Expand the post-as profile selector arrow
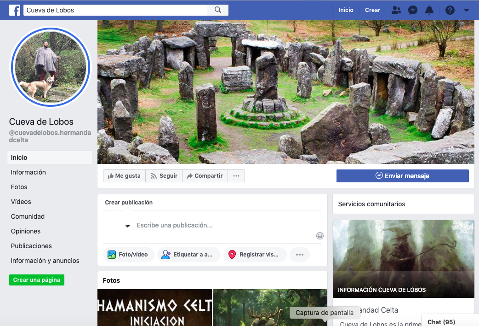The image size is (479, 326). (x=127, y=226)
